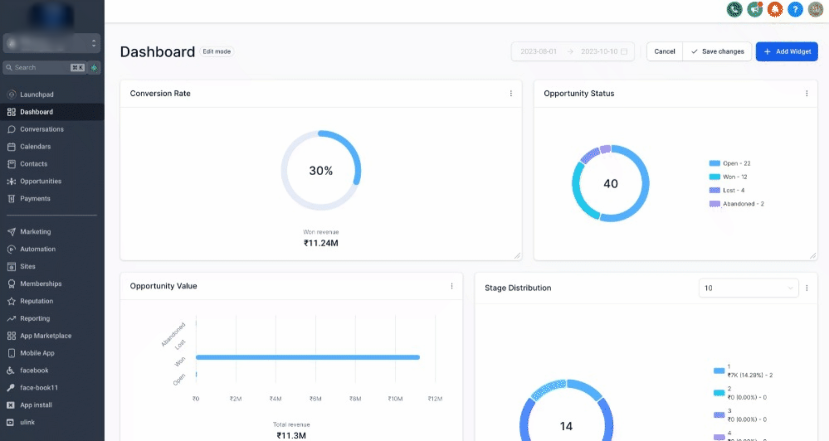Go to Opportunities in the sidebar
829x441 pixels.
click(41, 181)
